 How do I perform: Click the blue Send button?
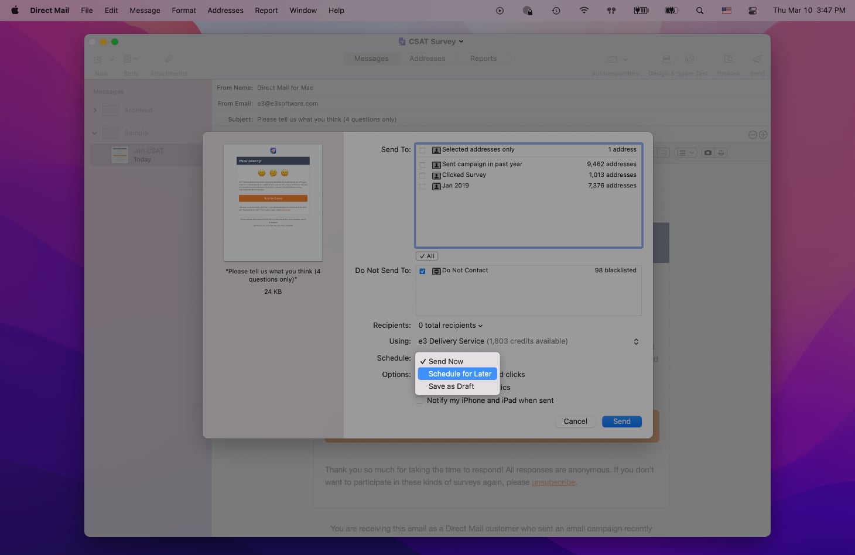[622, 422]
